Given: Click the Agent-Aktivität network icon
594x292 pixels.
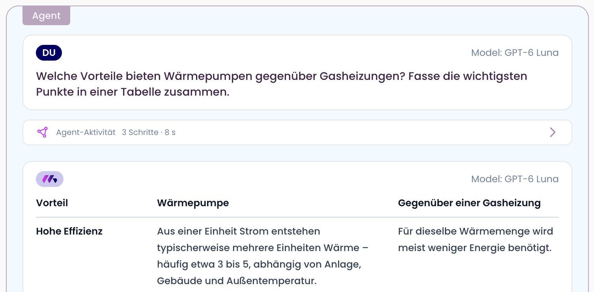Looking at the screenshot, I should [43, 132].
